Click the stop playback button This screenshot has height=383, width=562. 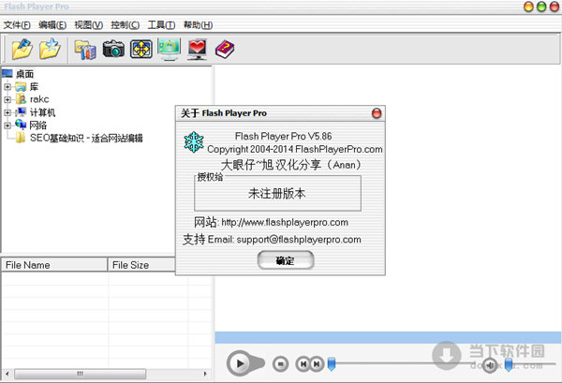tap(280, 364)
